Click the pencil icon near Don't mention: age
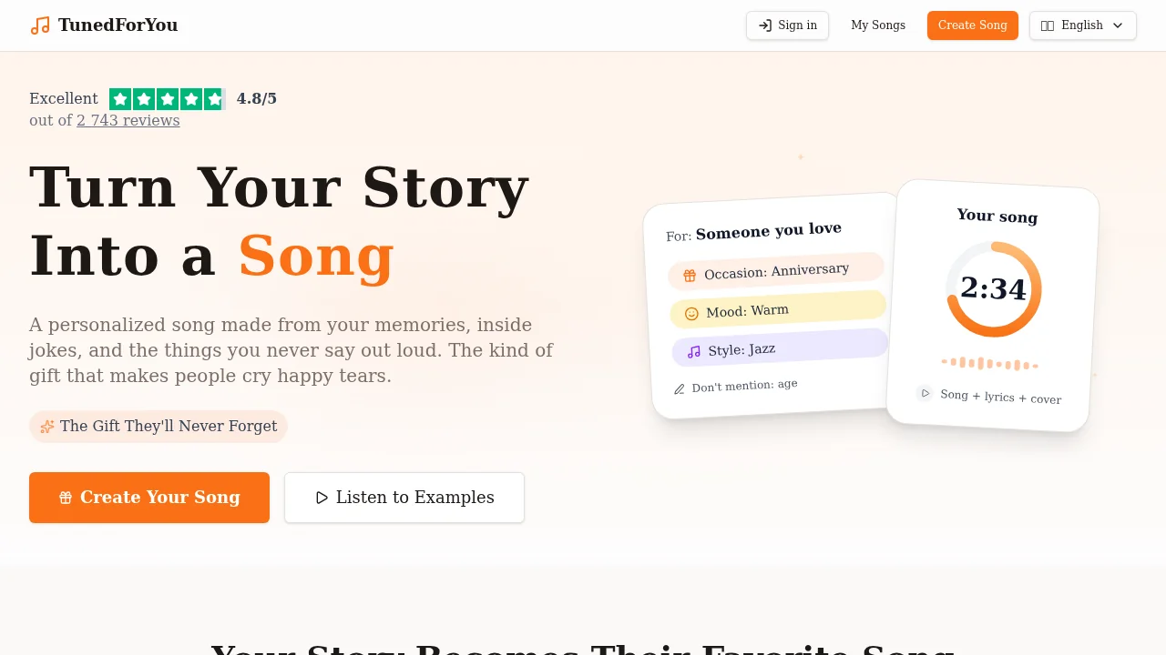This screenshot has height=655, width=1166. pos(680,388)
